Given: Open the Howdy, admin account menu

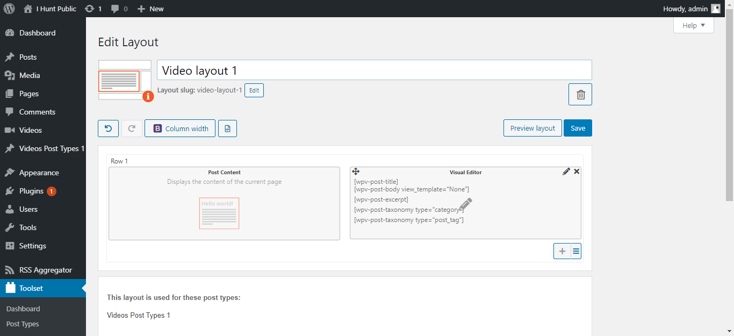Looking at the screenshot, I should click(x=692, y=9).
